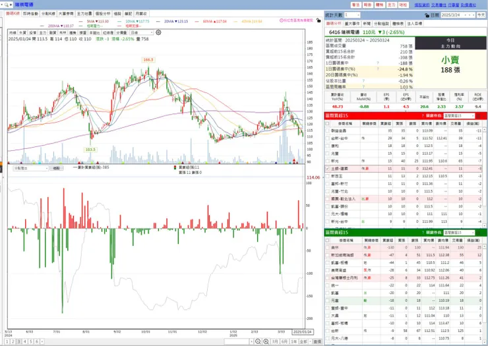Toggle the 外資 chart overlay button

[x=22, y=33]
